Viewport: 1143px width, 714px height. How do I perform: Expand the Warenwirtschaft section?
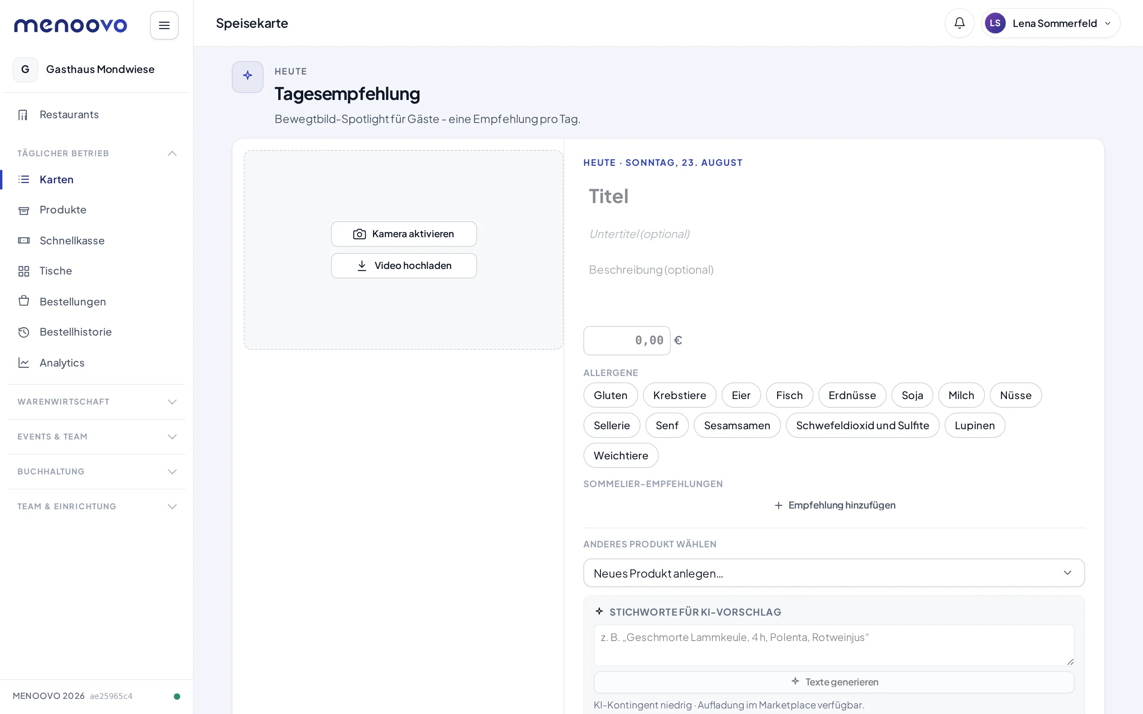click(x=96, y=402)
